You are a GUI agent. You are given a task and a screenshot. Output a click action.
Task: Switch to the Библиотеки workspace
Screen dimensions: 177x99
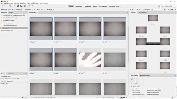click(79, 6)
